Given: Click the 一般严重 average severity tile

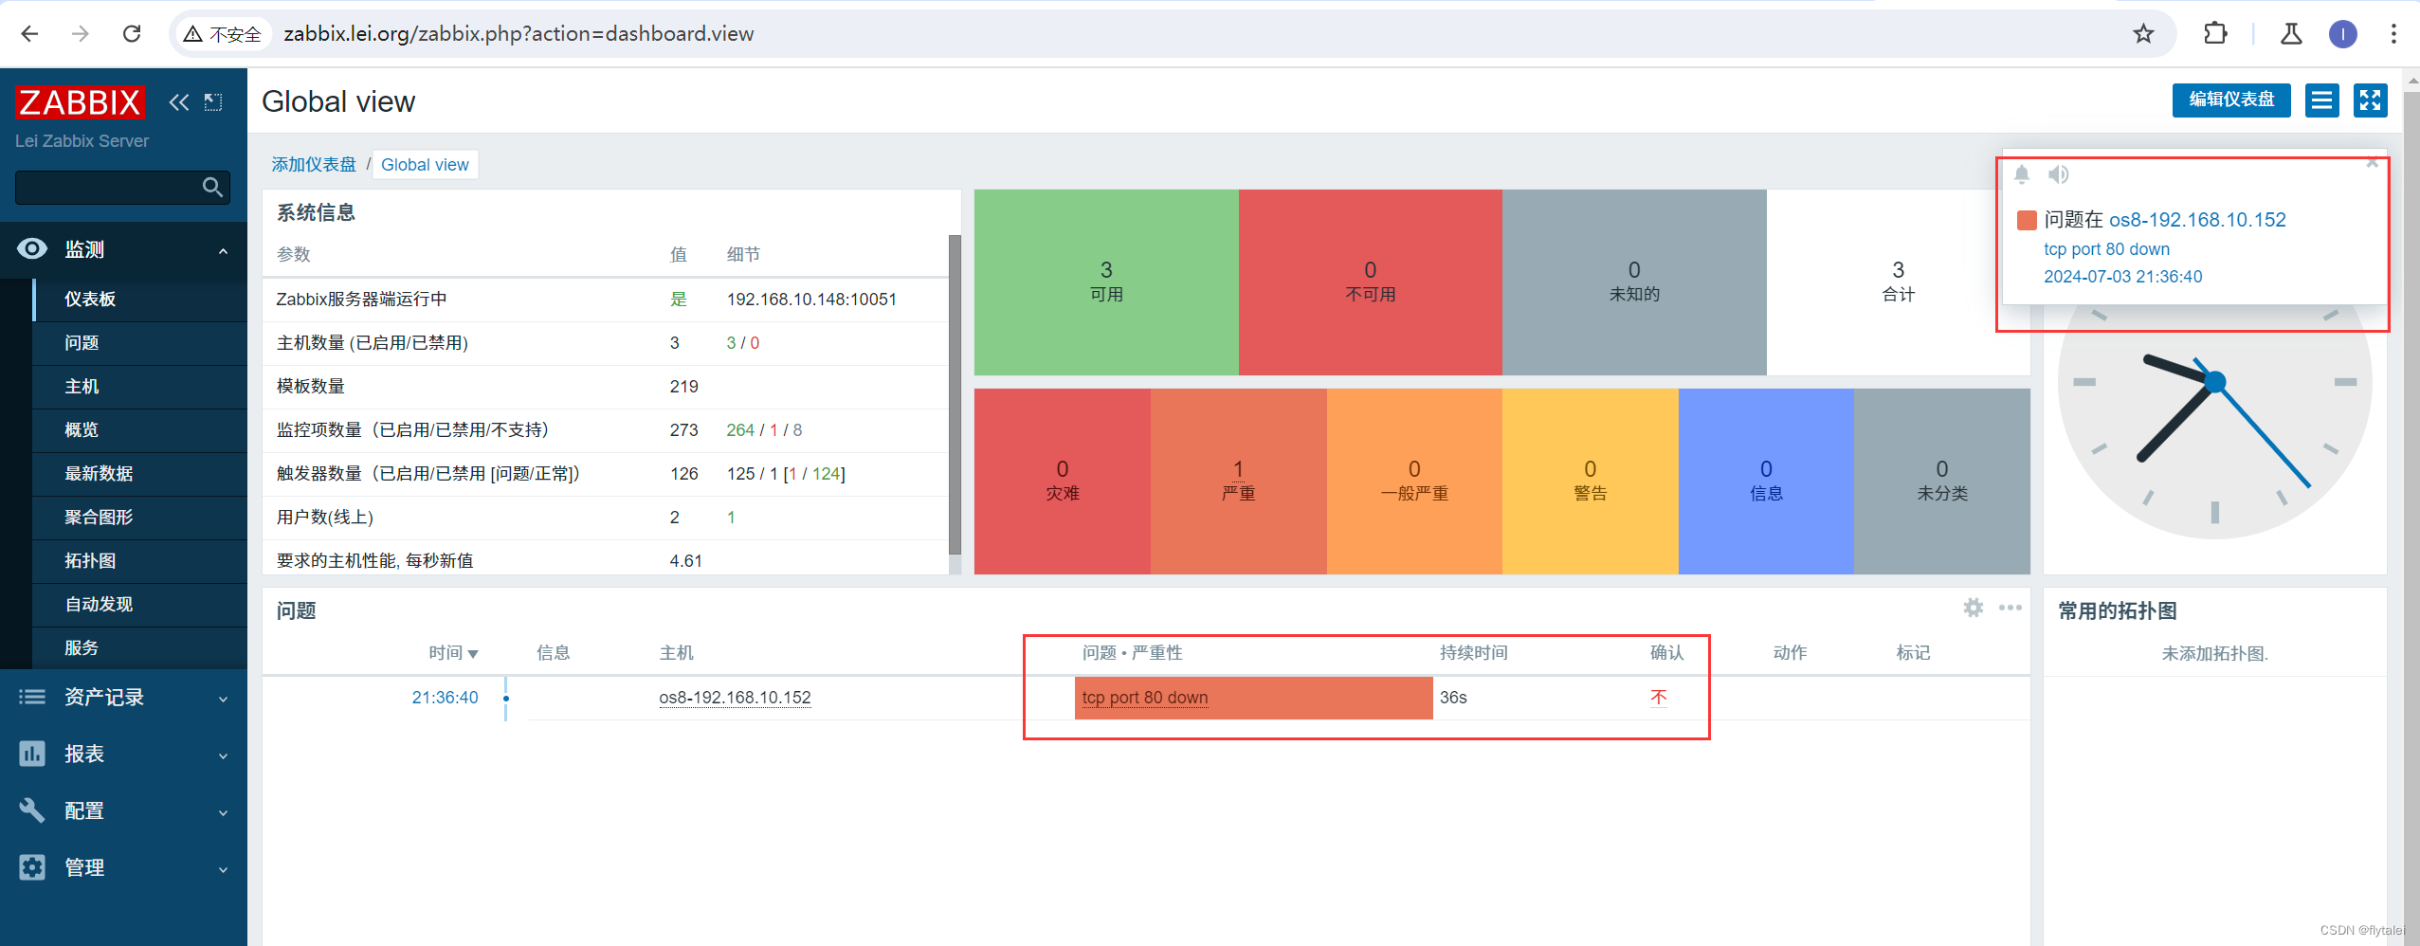Looking at the screenshot, I should click(x=1414, y=482).
